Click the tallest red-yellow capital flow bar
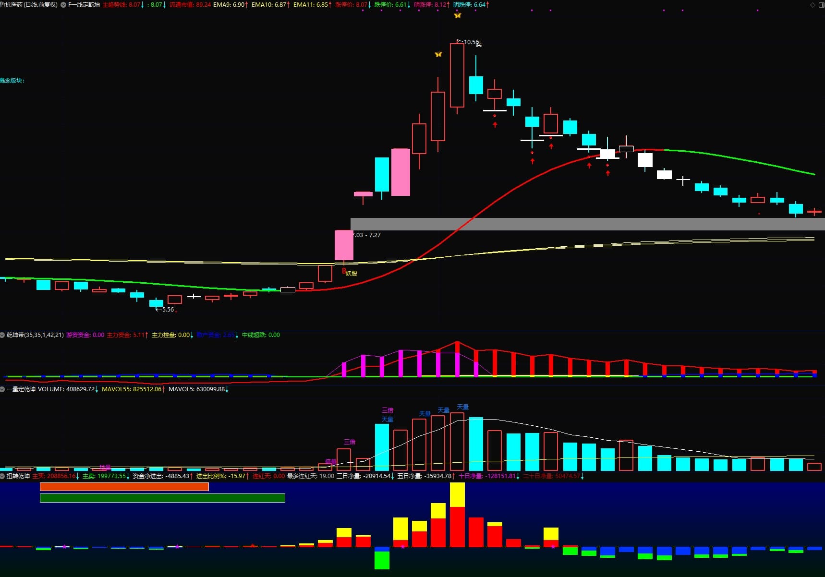 457,515
